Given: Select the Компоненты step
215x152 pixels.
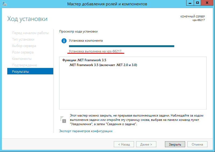Looking at the screenshot, I should 22,59.
